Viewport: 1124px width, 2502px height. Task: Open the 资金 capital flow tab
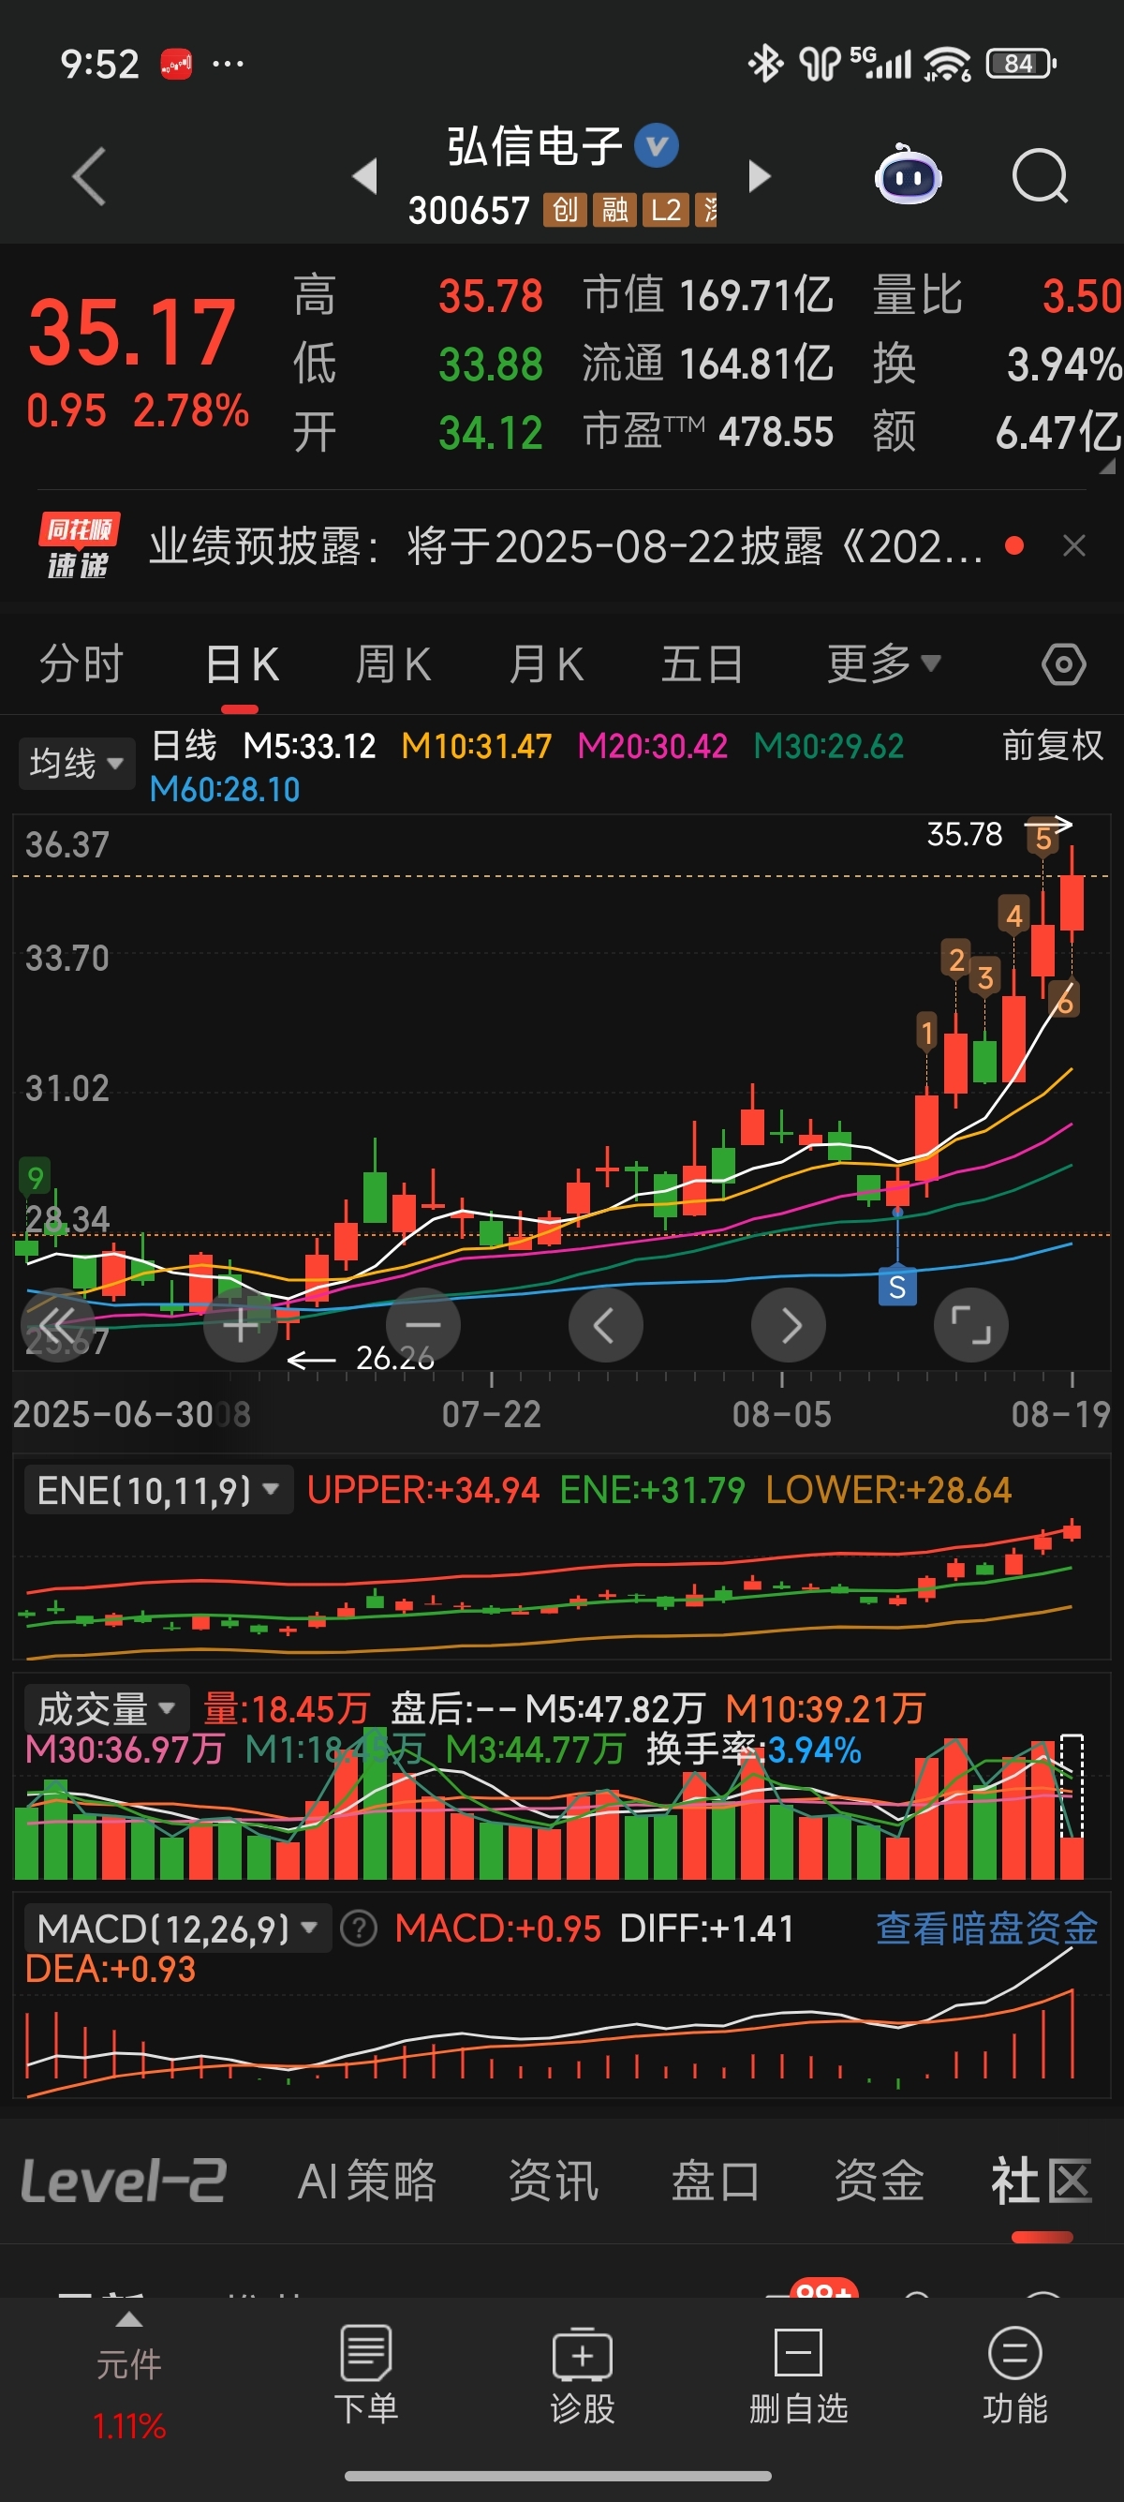pyautogui.click(x=879, y=2182)
